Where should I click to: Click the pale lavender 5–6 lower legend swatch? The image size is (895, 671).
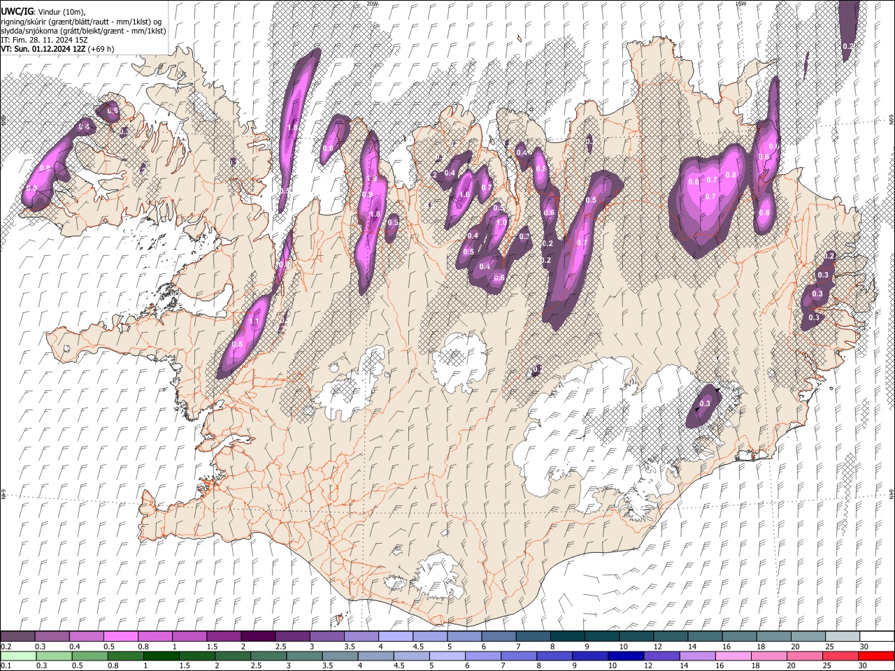(x=447, y=656)
